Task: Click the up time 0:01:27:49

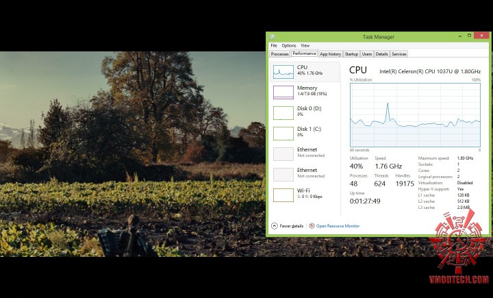Action: tap(365, 201)
